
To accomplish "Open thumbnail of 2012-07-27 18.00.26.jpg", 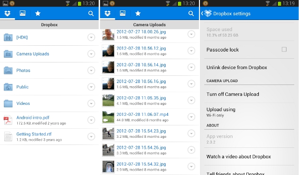I will pos(108,35).
